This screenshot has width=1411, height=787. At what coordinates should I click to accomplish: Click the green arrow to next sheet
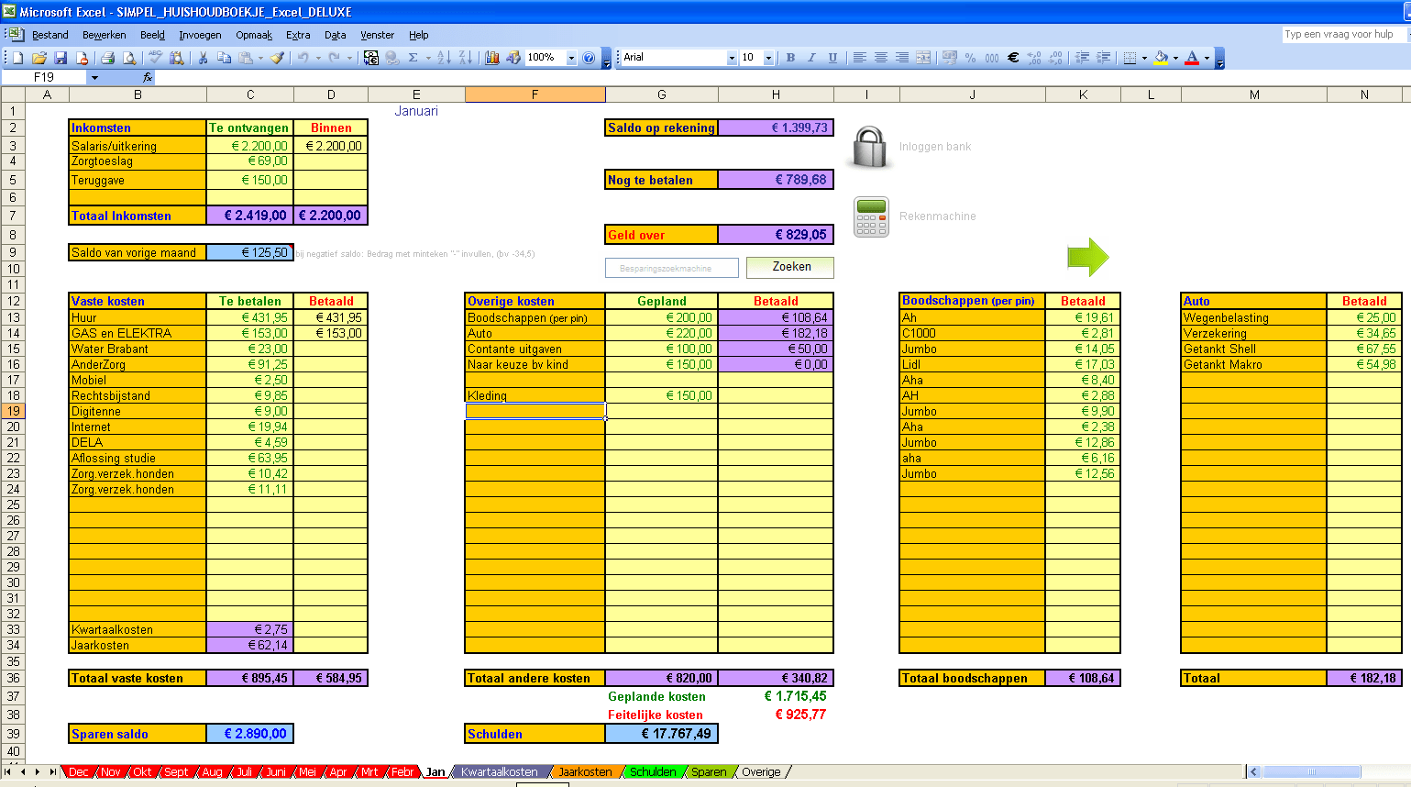[x=1088, y=257]
